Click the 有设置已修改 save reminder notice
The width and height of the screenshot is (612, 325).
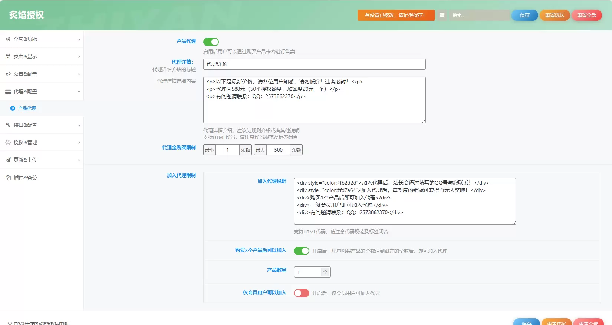pyautogui.click(x=396, y=15)
